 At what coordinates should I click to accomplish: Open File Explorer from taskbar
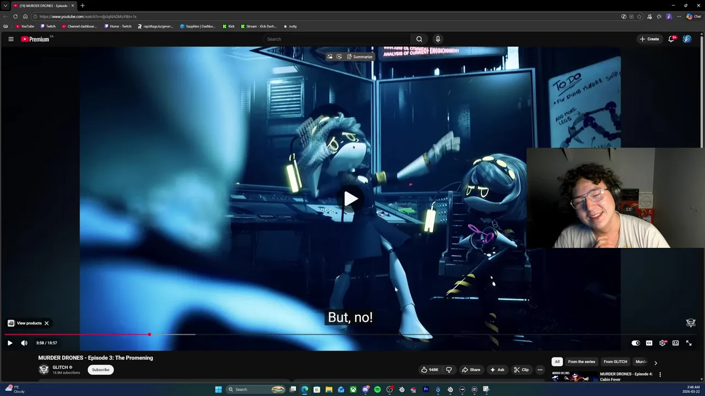[329, 389]
